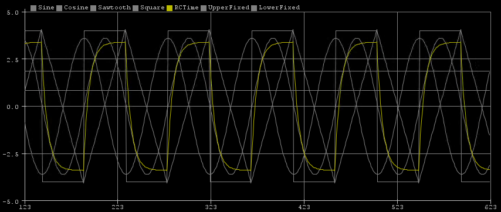Toggle the Sawtooth series legend swatch
The width and height of the screenshot is (501, 212).
93,8
